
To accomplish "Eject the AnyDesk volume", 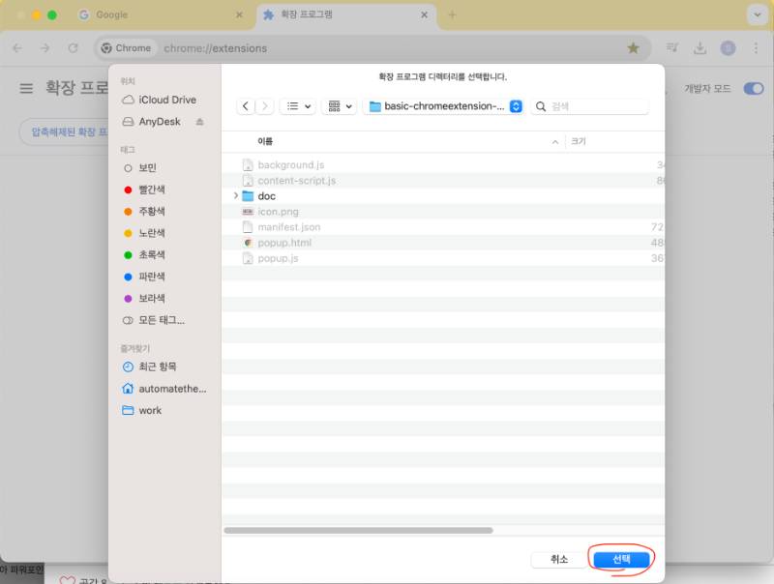I will (x=200, y=122).
